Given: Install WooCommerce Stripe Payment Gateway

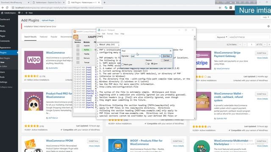Looking at the screenshot, I should [261, 53].
